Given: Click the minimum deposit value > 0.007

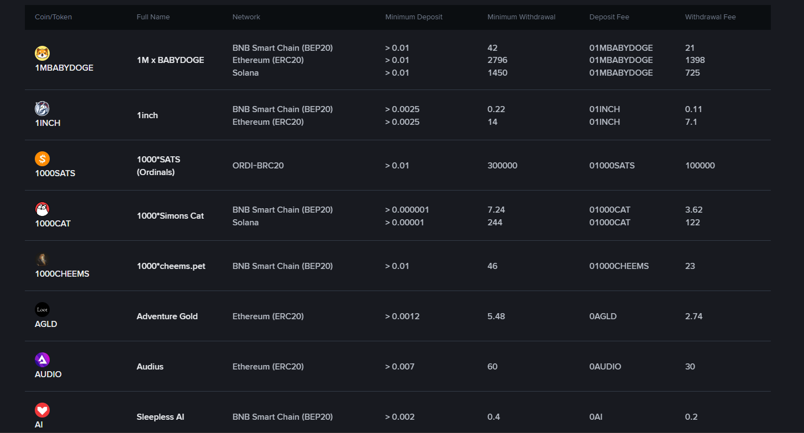Looking at the screenshot, I should 400,367.
